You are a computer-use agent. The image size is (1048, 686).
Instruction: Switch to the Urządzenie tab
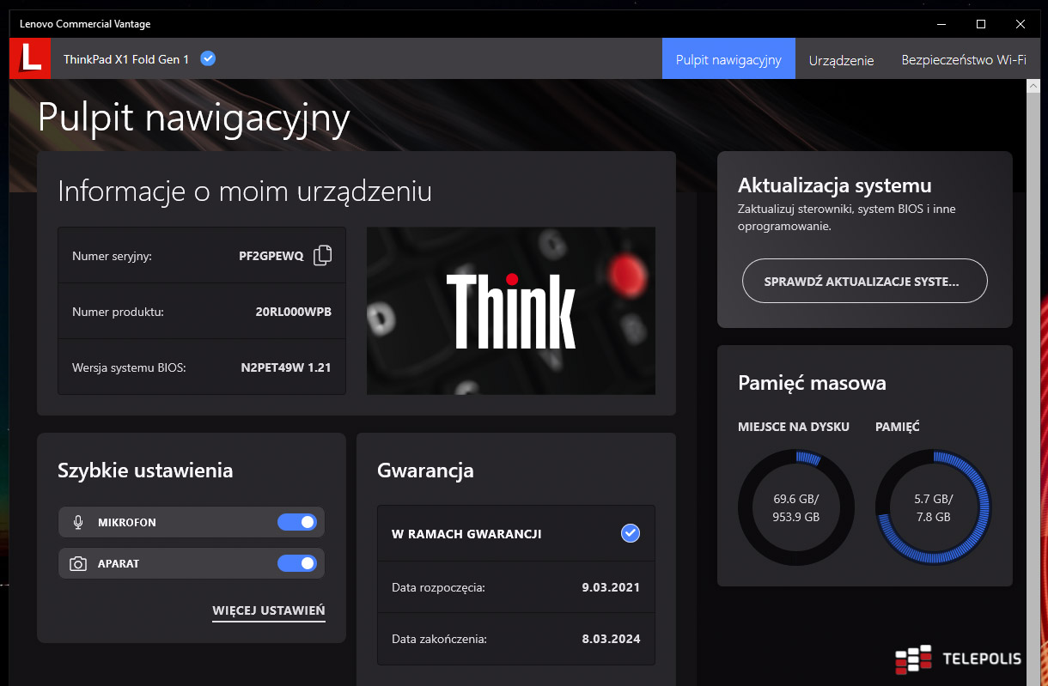pyautogui.click(x=841, y=59)
